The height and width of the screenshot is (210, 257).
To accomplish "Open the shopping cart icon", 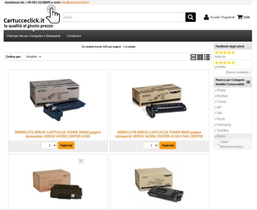I will [240, 17].
